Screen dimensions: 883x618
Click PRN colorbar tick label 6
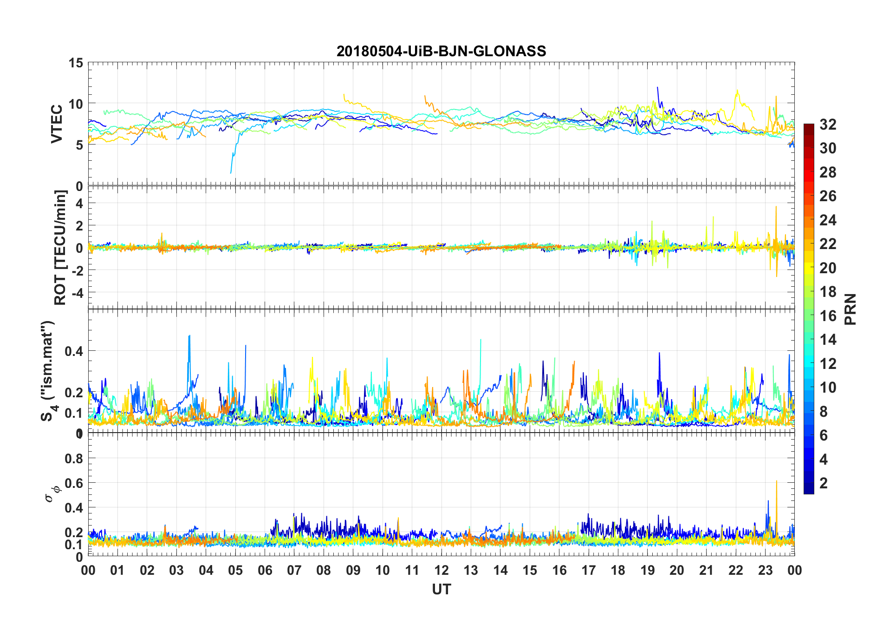[824, 435]
